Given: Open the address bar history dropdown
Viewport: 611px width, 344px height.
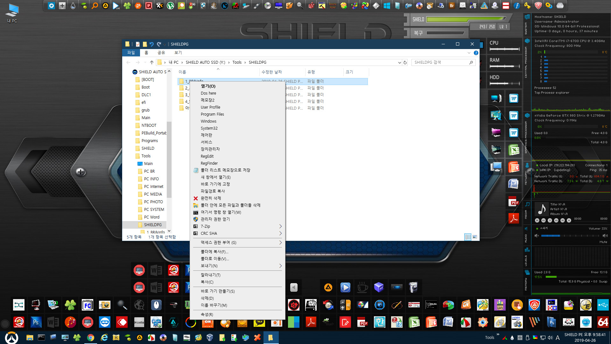Looking at the screenshot, I should pos(399,62).
